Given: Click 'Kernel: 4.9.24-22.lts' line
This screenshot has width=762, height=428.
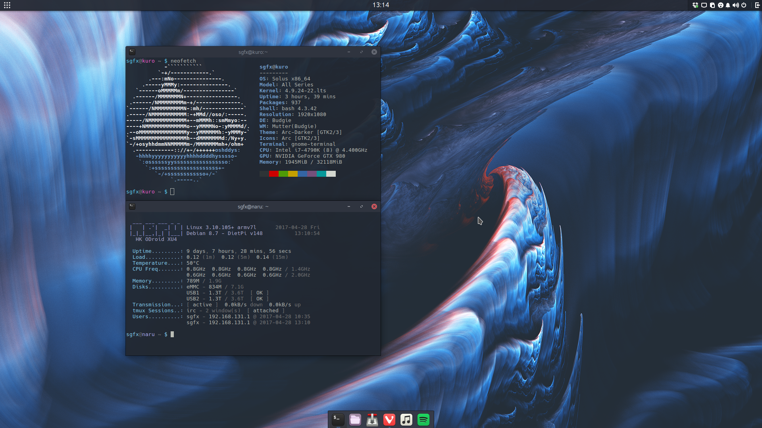Looking at the screenshot, I should (x=293, y=90).
